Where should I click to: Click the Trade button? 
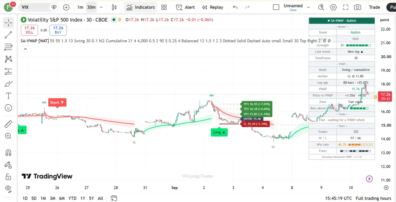[374, 7]
